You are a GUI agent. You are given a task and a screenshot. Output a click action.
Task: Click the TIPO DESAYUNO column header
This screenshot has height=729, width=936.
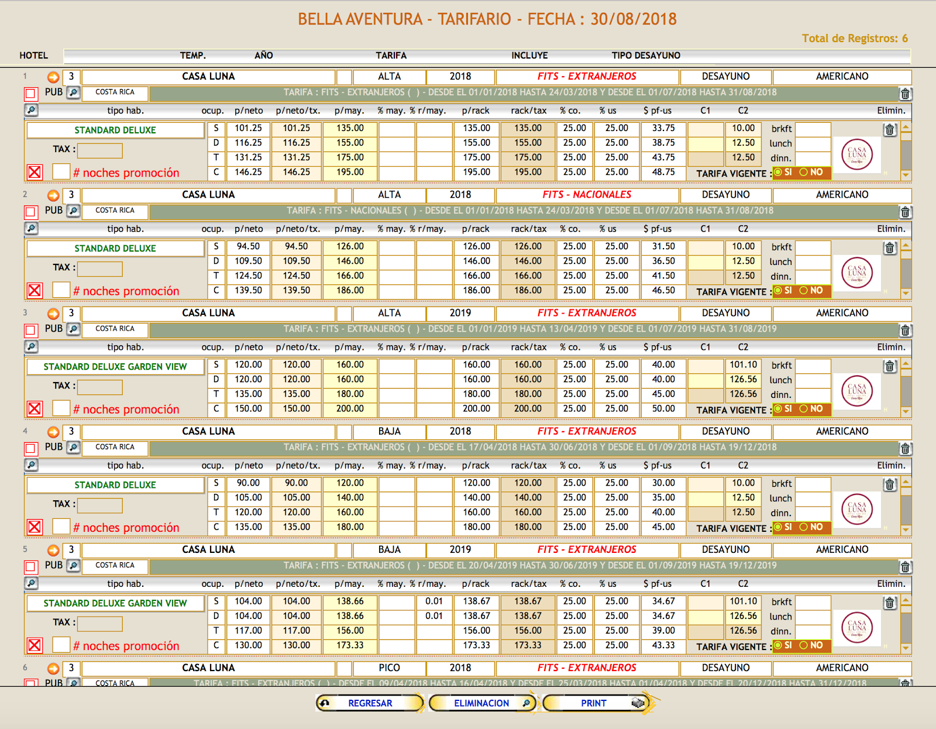pyautogui.click(x=646, y=56)
